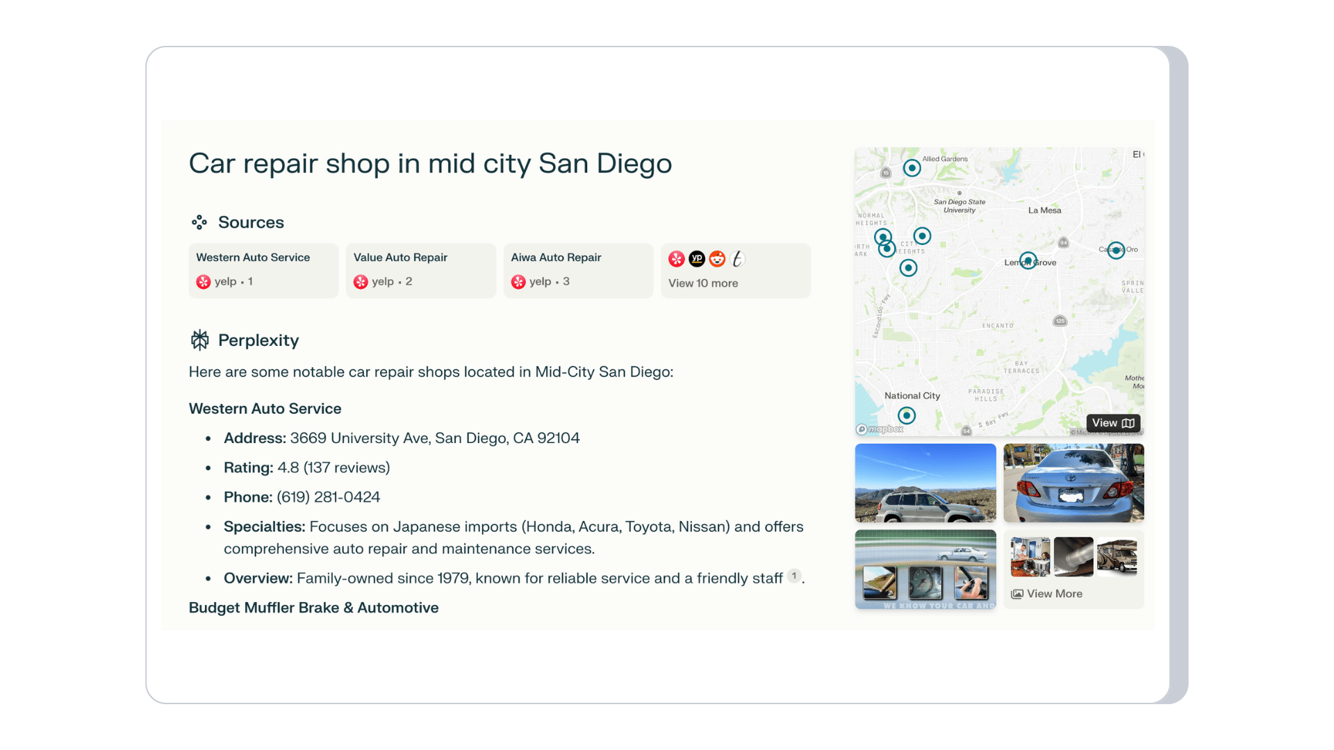Click the Reddit source icon
Screen dimensions: 1334x750
(717, 259)
